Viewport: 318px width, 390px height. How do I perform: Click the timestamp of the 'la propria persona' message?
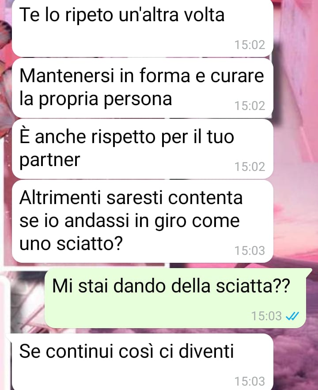250,106
